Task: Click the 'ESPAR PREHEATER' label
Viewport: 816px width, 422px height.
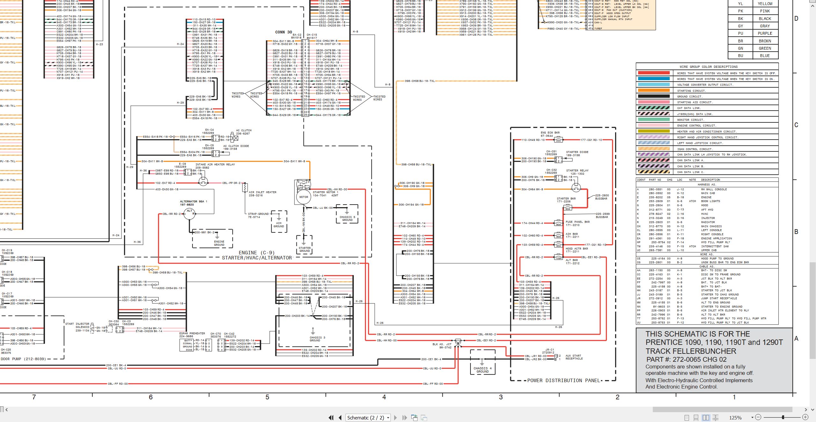Action: click(x=192, y=333)
